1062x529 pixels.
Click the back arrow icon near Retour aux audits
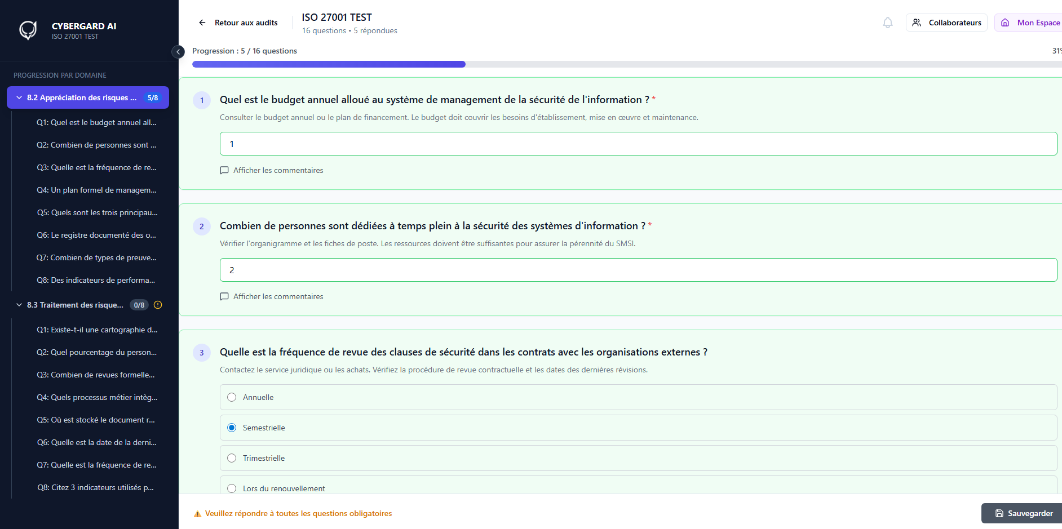[202, 23]
